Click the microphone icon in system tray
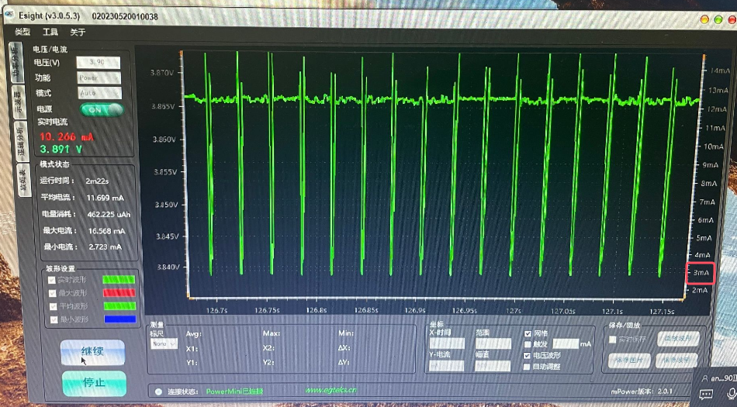 731,395
